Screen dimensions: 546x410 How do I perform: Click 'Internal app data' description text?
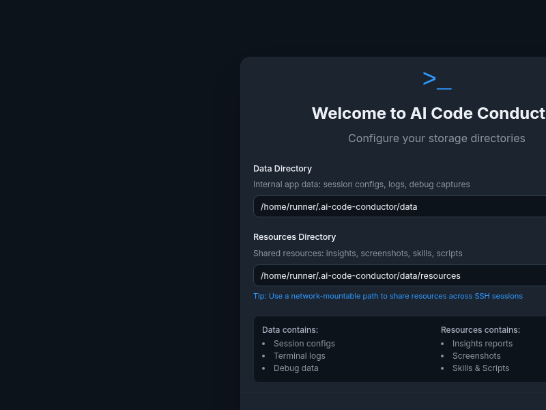click(362, 184)
